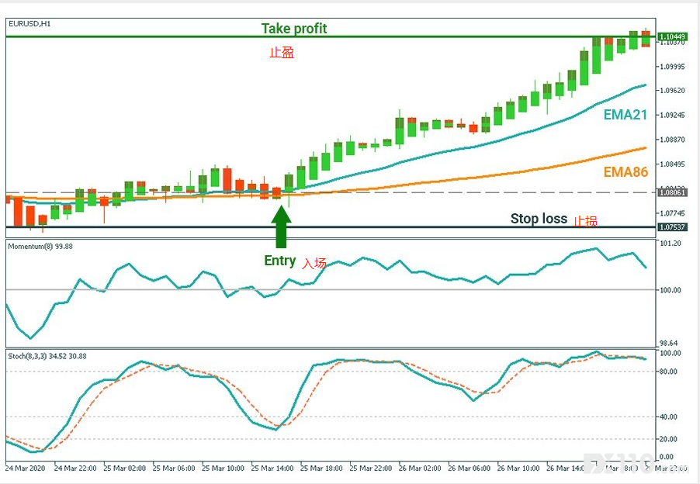Click the Stoch(8,3,3) indicator title
700x484 pixels.
click(x=47, y=356)
